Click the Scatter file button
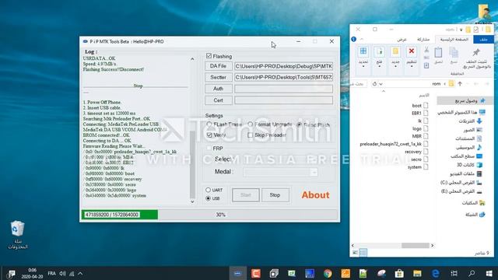498x280 pixels. pos(218,77)
